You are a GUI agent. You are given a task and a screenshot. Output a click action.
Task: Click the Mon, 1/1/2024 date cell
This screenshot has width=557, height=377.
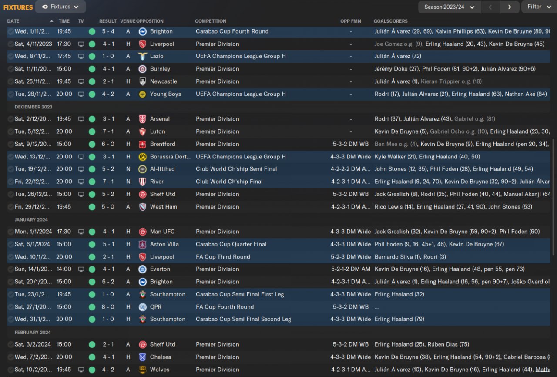33,232
